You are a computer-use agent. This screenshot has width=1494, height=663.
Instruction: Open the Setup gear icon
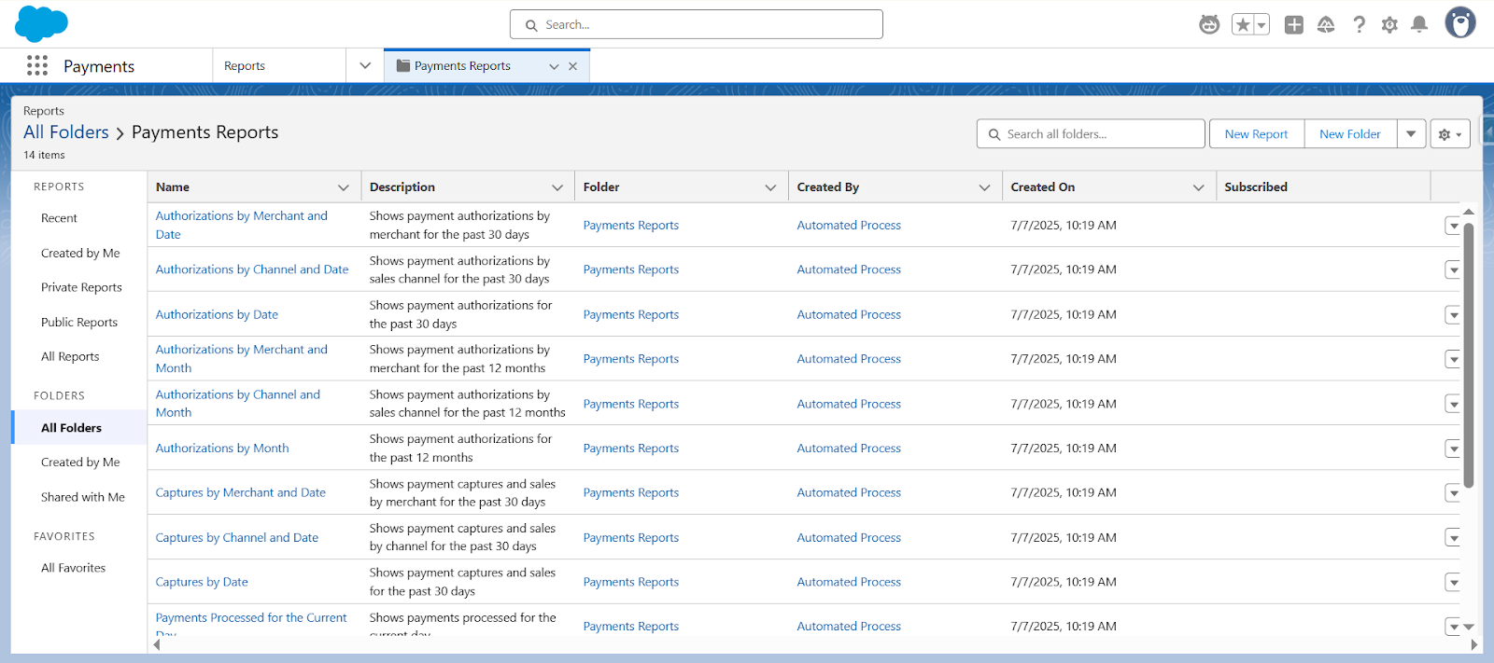pyautogui.click(x=1389, y=24)
